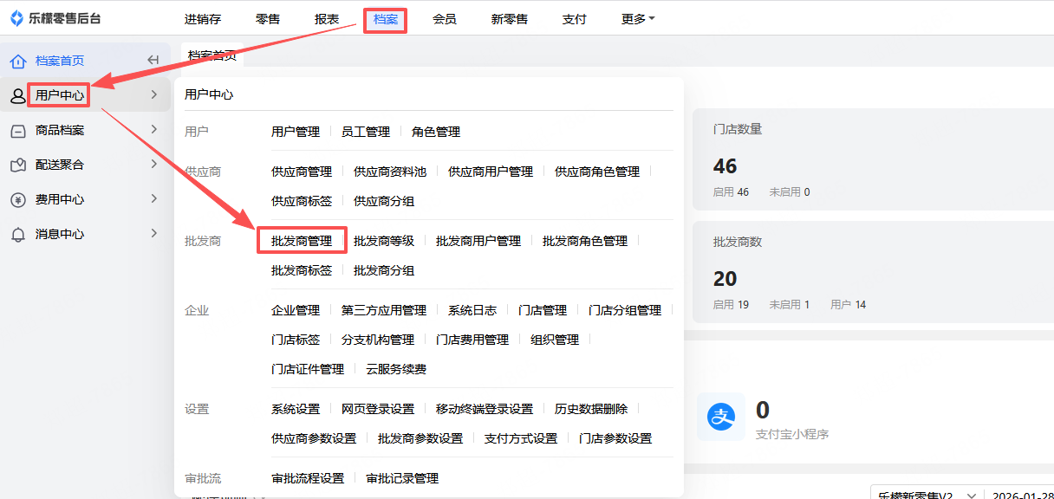This screenshot has width=1054, height=499.
Task: Expand the 用户中心 chevron
Action: pyautogui.click(x=153, y=94)
